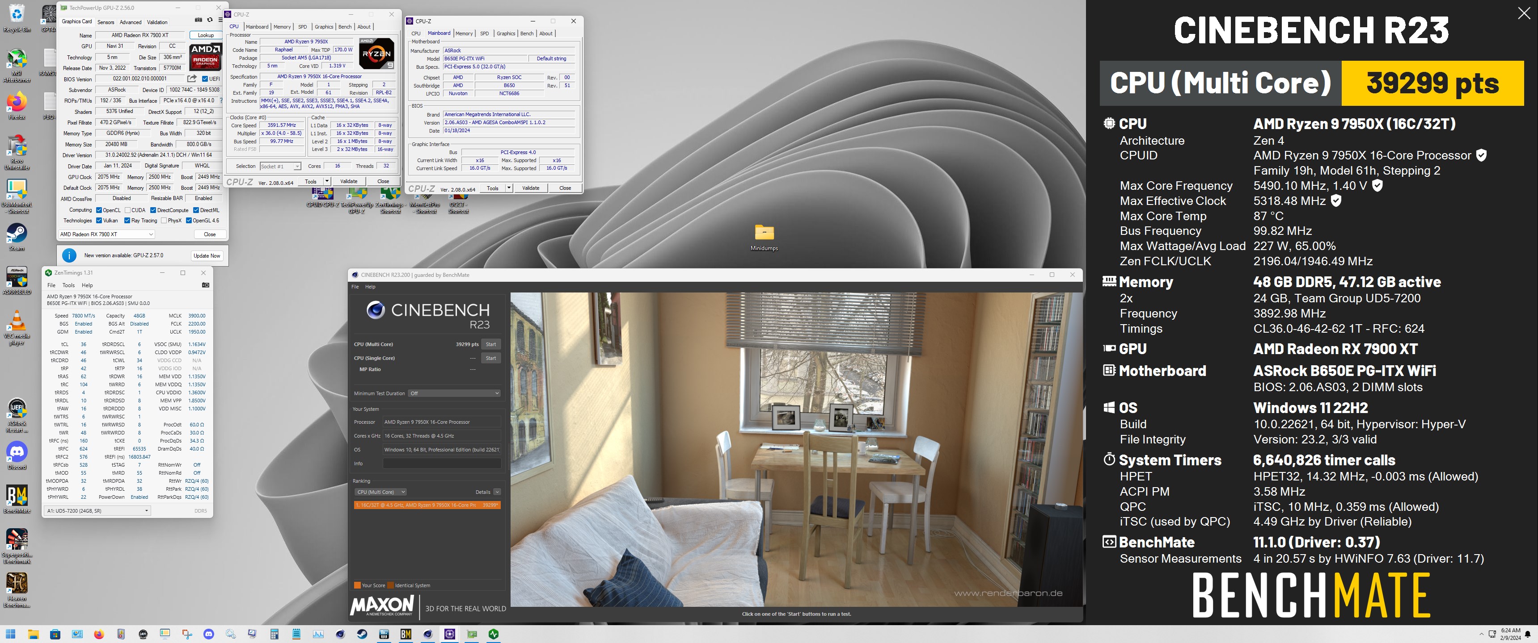This screenshot has width=1538, height=643.
Task: Toggle the DirectCompute checkbox in GPU-Z
Action: coord(153,210)
